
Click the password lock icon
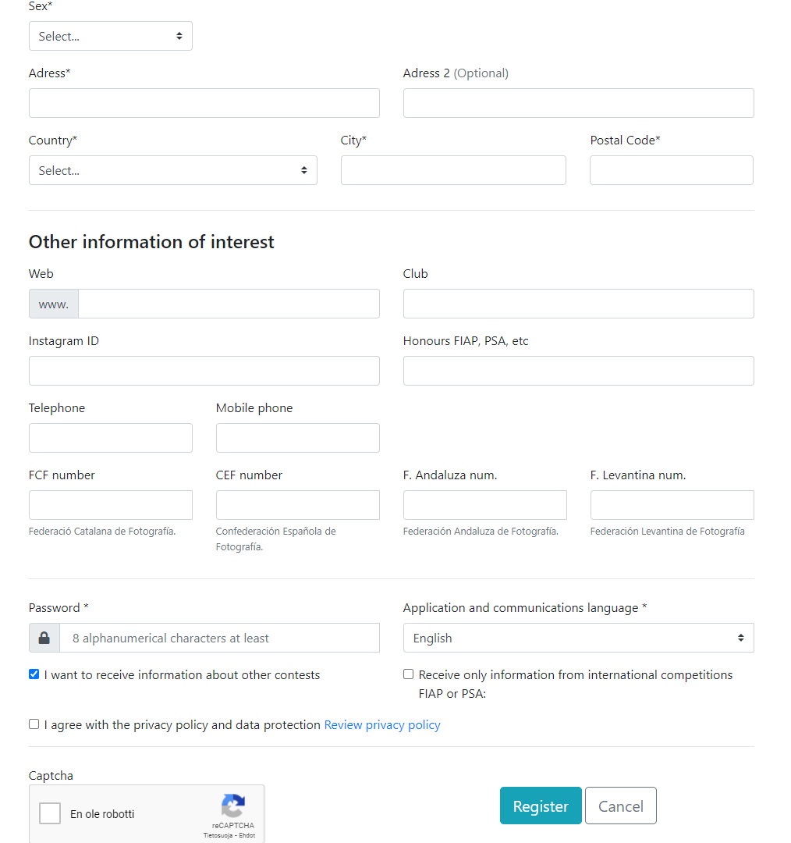coord(44,638)
